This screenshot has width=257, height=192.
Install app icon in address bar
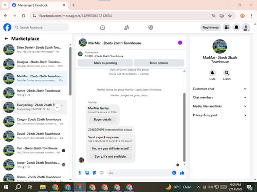pos(222,16)
